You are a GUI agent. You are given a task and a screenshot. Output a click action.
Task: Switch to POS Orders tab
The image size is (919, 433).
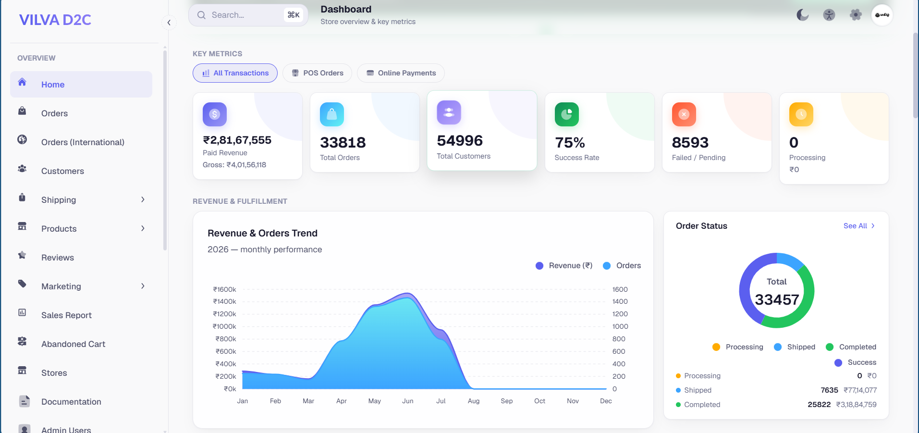(x=317, y=73)
